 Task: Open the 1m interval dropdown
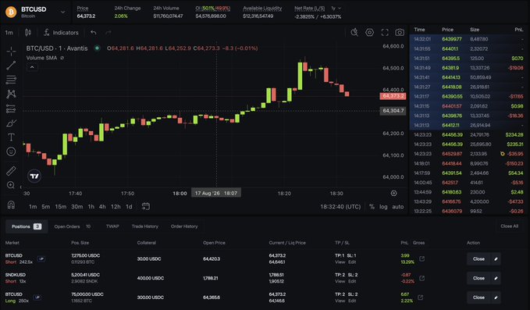pos(9,33)
